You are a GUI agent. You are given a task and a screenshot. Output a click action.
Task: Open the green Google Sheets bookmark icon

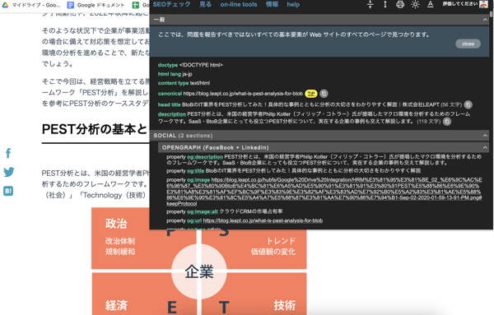(136, 5)
